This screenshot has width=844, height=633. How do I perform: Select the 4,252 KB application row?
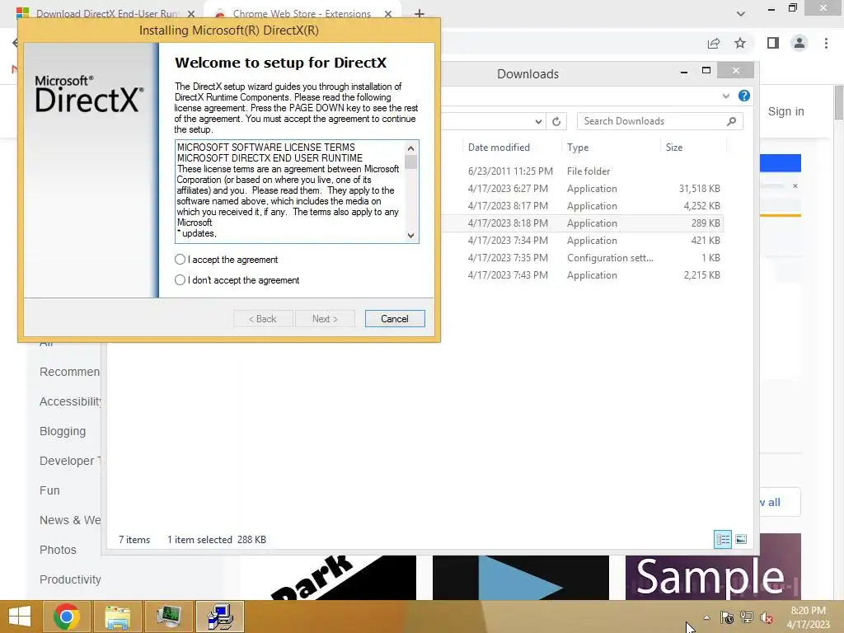[x=581, y=205]
